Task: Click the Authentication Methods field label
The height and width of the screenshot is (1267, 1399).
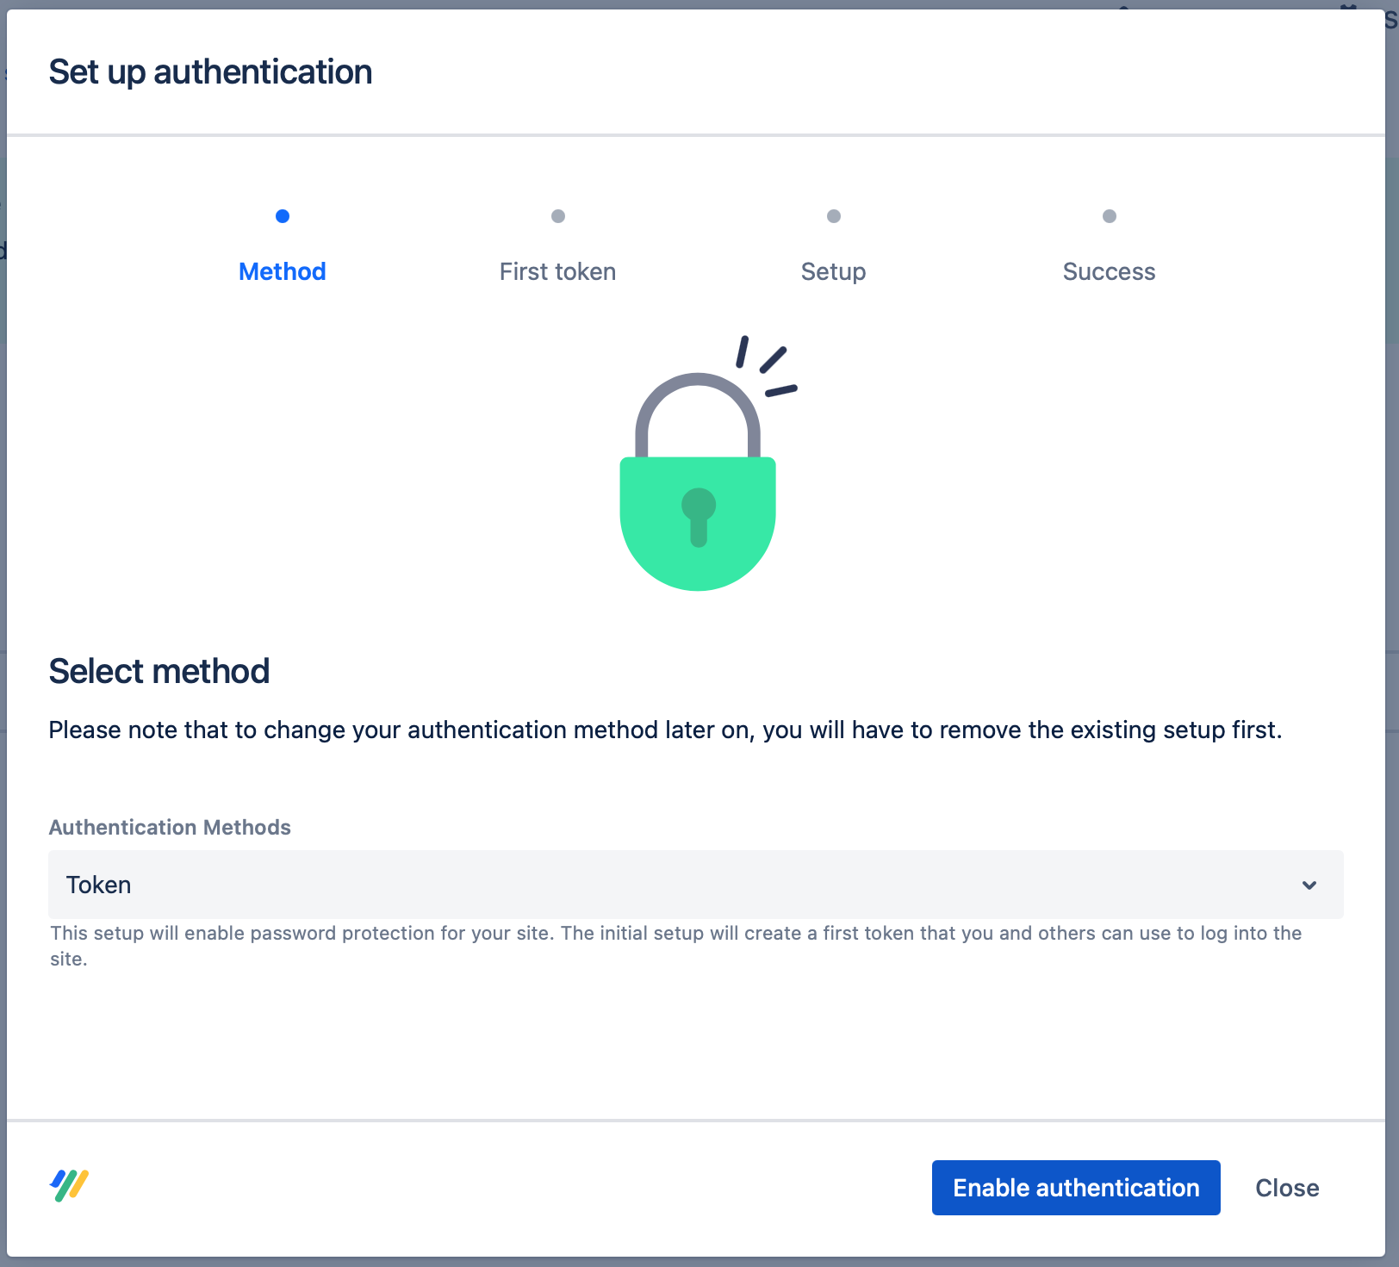Action: (x=170, y=827)
